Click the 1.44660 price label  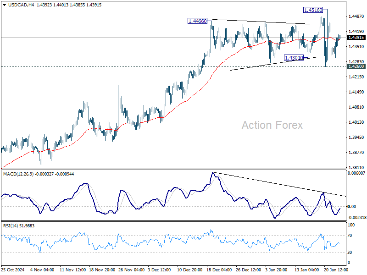coord(198,21)
